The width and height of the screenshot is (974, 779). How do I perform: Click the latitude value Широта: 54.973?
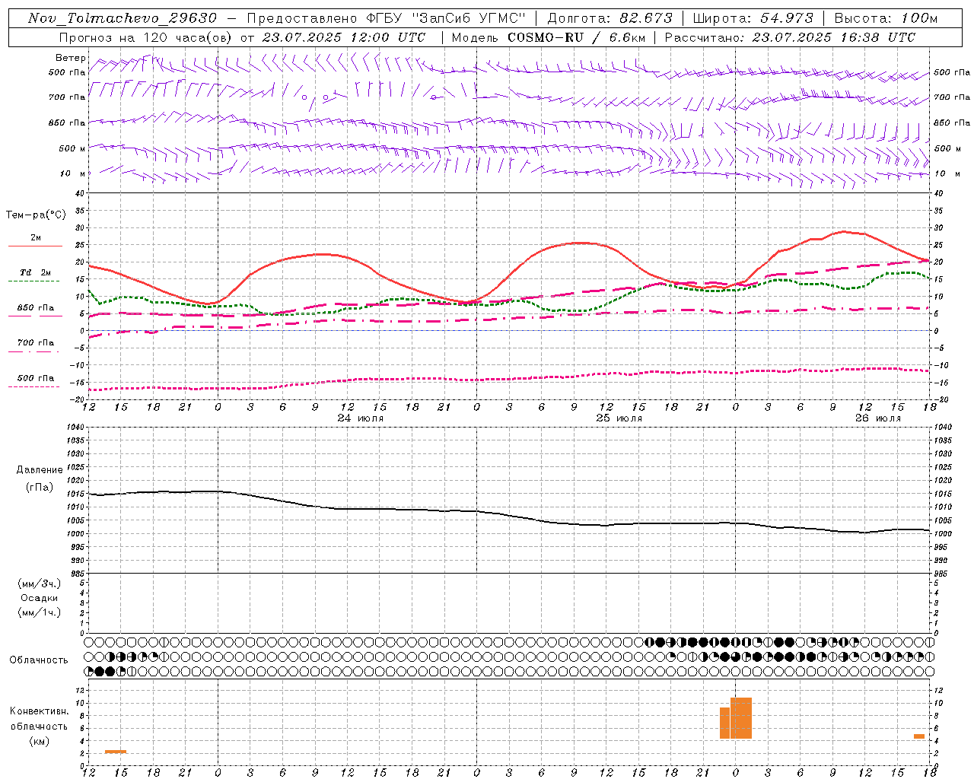click(753, 18)
